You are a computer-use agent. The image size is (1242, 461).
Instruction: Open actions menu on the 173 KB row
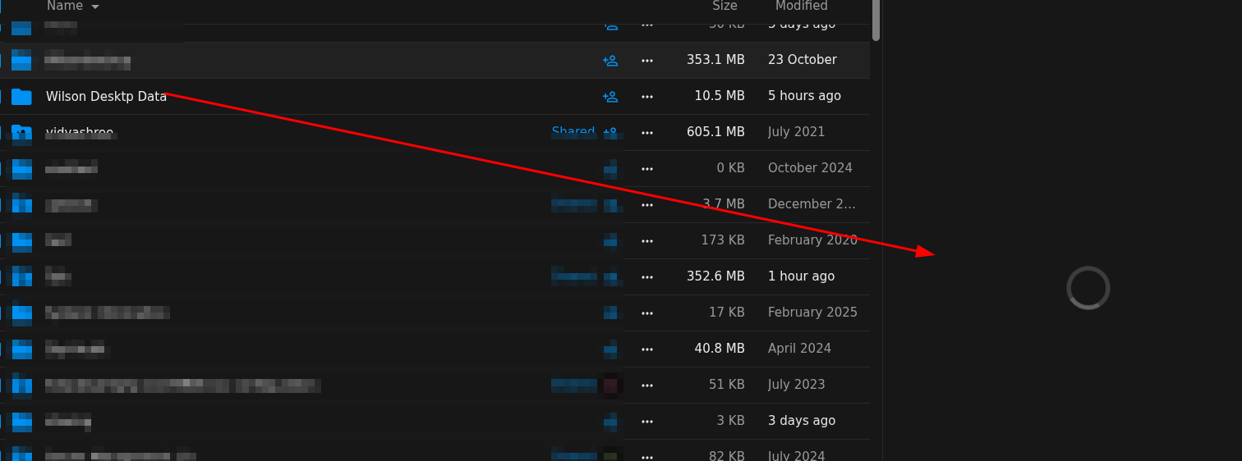pyautogui.click(x=647, y=241)
